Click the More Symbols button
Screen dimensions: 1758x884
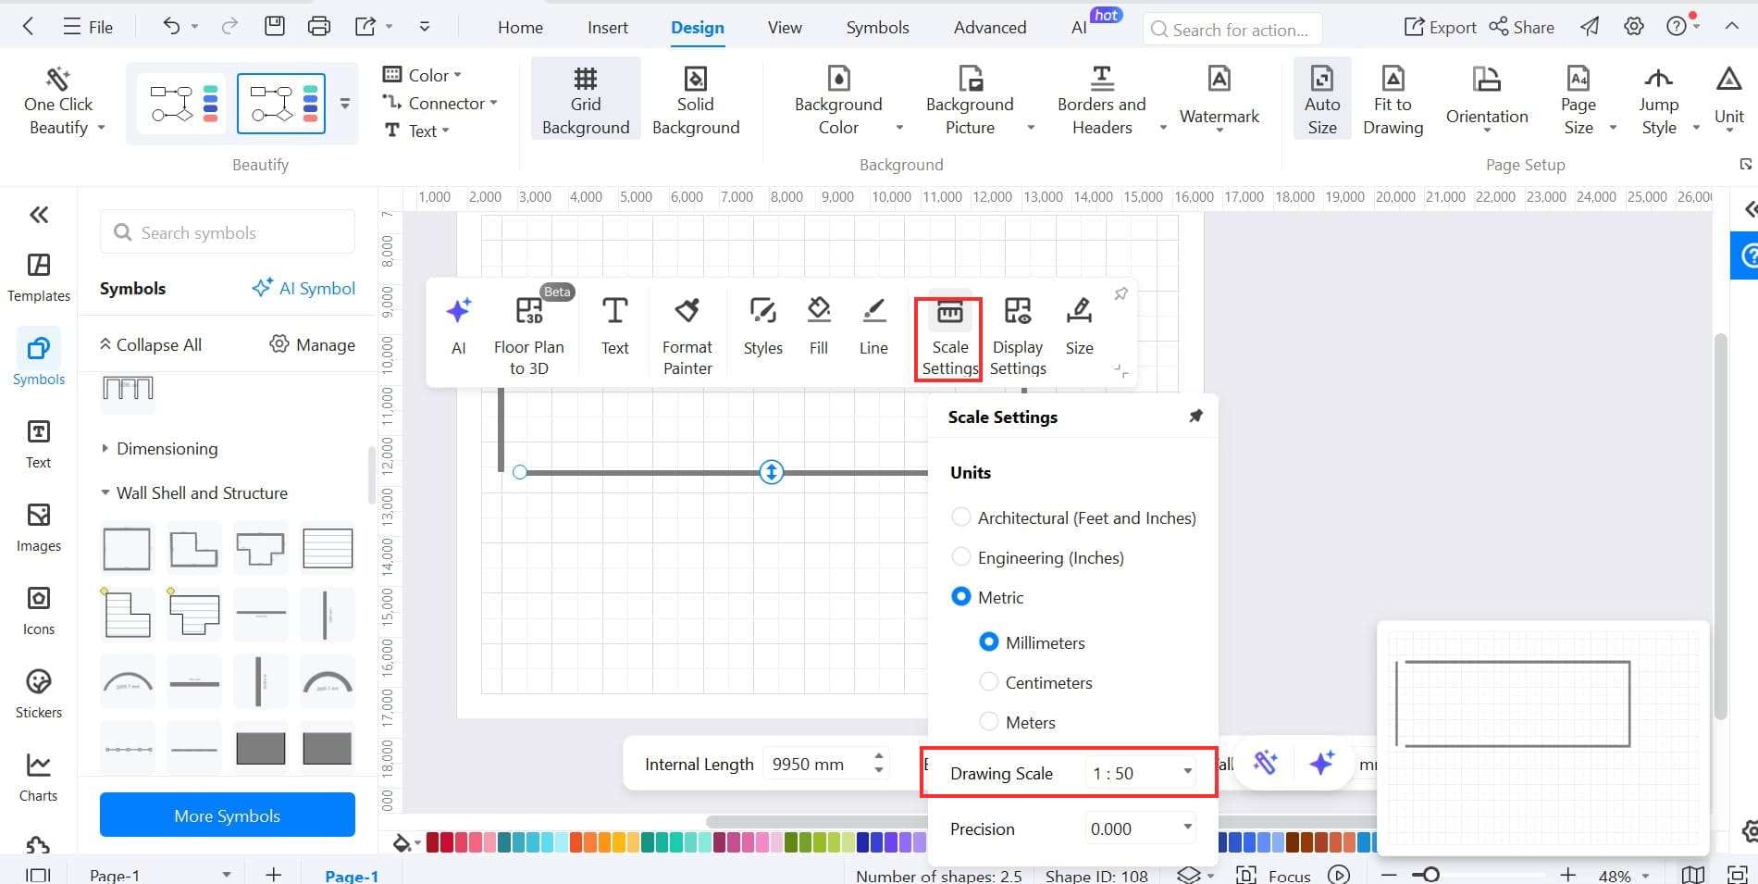tap(228, 816)
